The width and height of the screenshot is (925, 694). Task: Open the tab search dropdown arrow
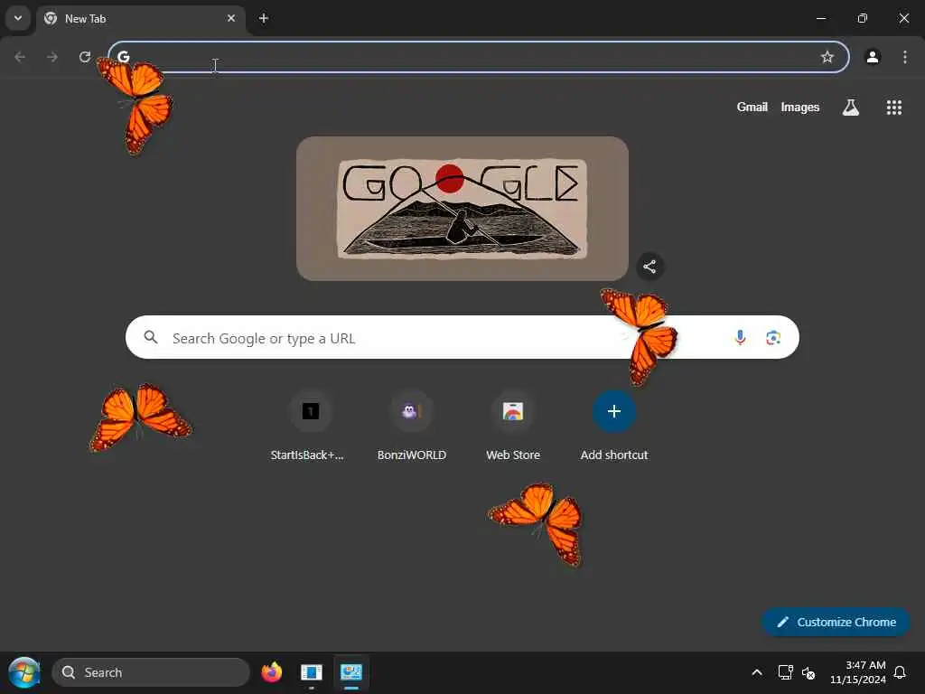coord(18,18)
